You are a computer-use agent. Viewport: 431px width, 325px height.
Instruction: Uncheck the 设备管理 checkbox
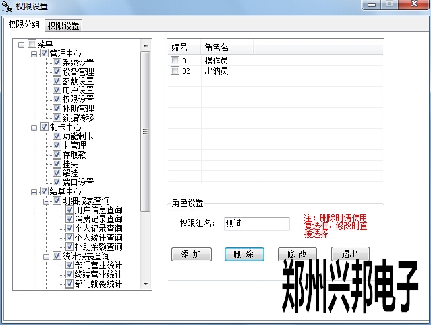tap(57, 71)
